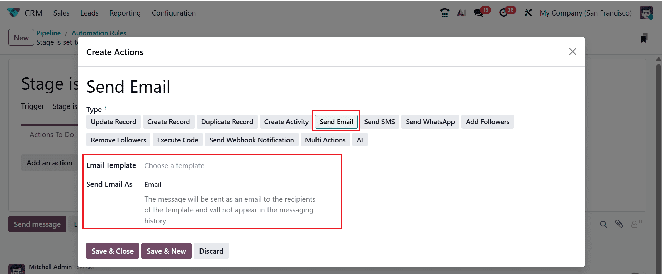The height and width of the screenshot is (274, 662).
Task: Click the Mitchell Admin author name
Action: tap(50, 267)
